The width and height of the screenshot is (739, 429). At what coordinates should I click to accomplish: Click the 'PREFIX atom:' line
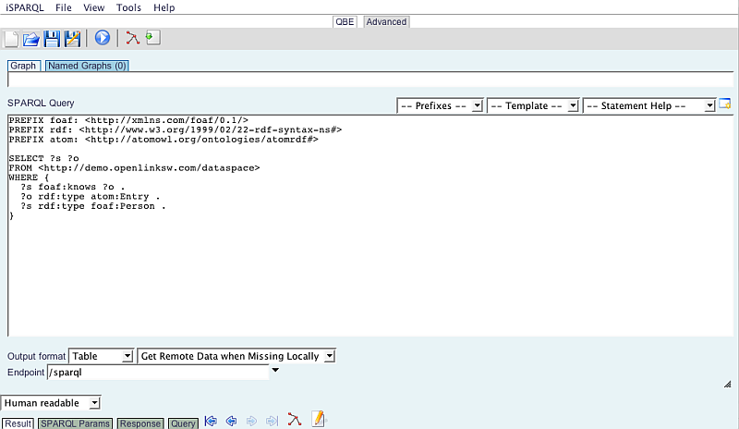coord(164,140)
